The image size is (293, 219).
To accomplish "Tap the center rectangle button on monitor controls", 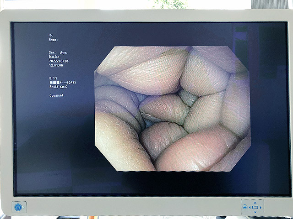I will [x=255, y=208].
